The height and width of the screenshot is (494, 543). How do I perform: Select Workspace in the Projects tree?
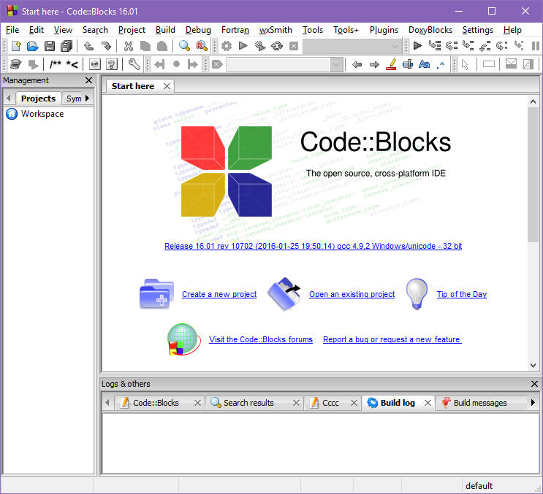point(42,114)
